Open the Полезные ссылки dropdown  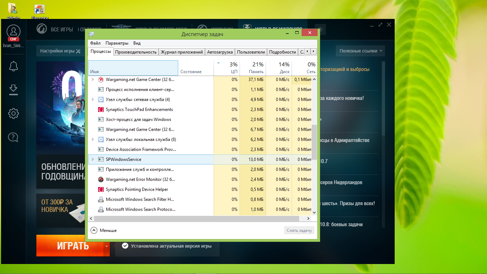361,51
